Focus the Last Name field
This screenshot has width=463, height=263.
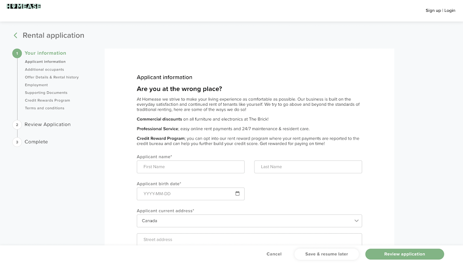click(308, 167)
